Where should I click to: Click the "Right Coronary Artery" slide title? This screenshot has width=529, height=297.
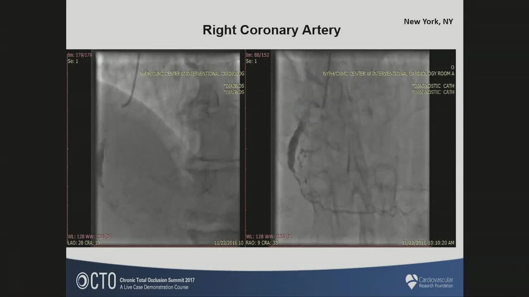pos(272,30)
